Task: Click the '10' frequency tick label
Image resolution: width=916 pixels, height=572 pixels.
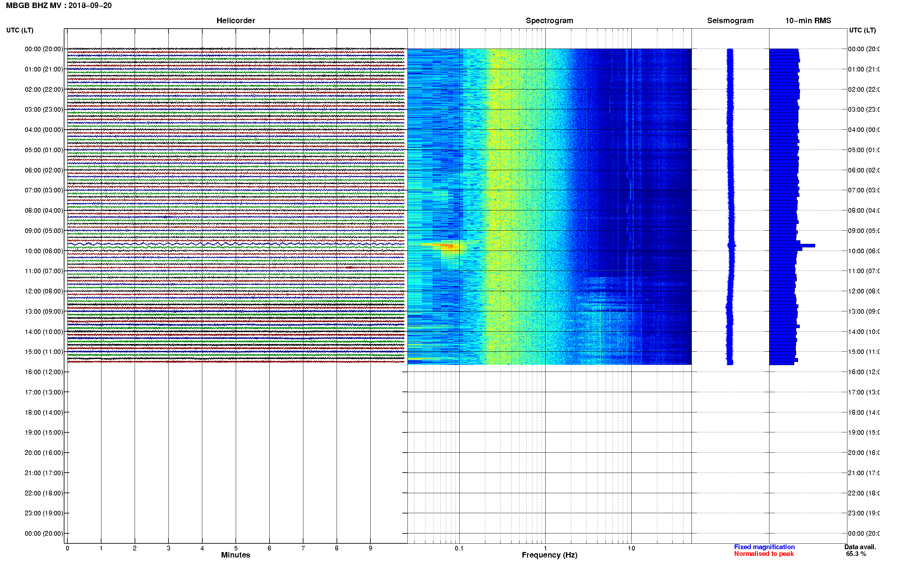Action: tap(631, 548)
